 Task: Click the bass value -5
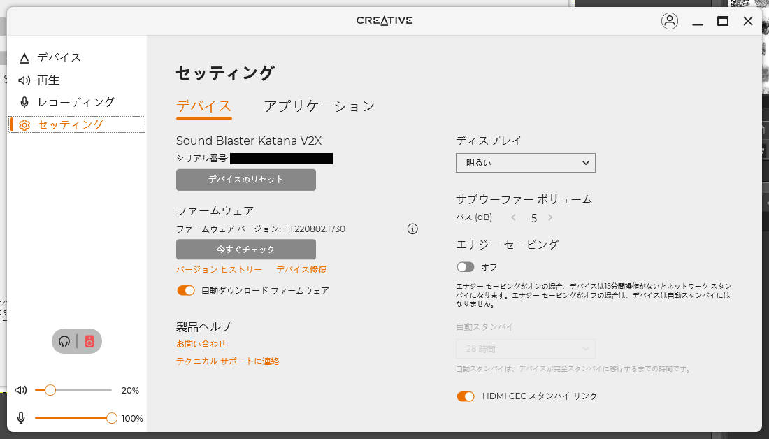click(531, 218)
